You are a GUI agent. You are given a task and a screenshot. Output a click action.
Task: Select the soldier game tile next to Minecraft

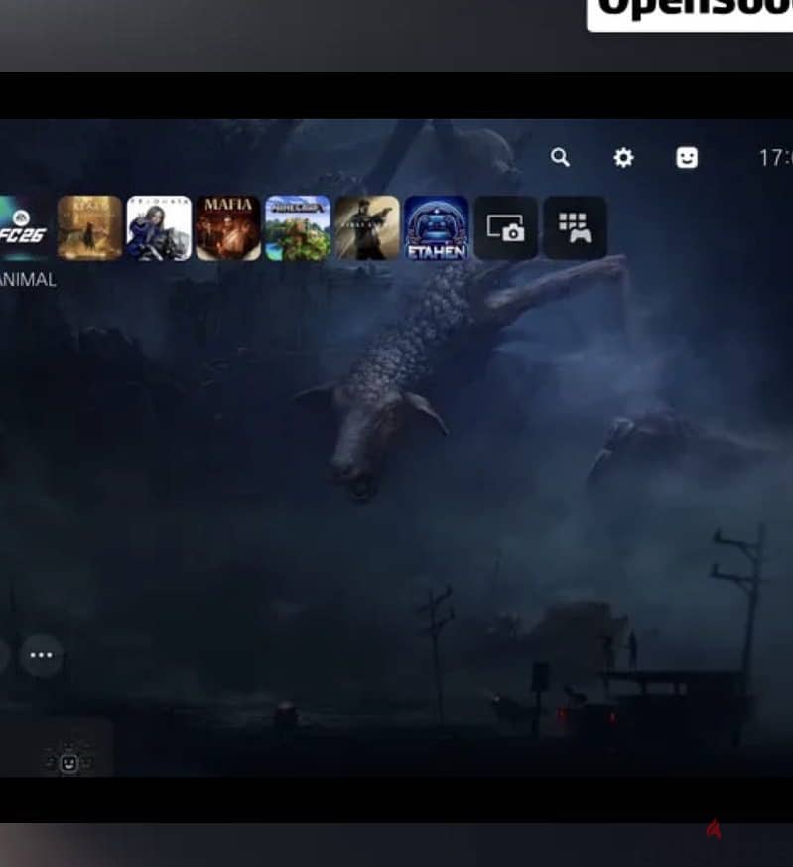tap(367, 227)
